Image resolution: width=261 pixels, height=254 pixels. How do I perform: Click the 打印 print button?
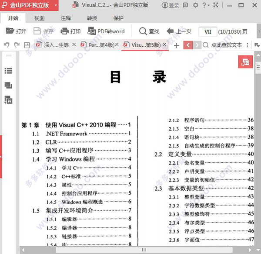tap(70, 31)
